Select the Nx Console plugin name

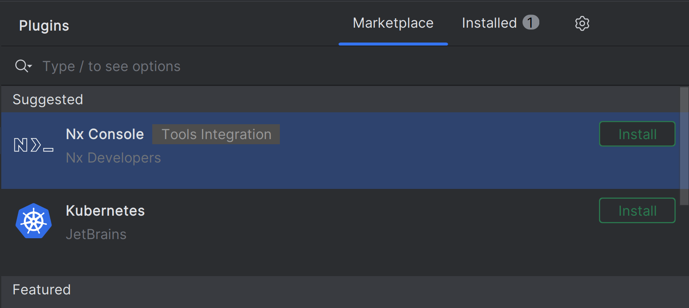[x=105, y=134]
